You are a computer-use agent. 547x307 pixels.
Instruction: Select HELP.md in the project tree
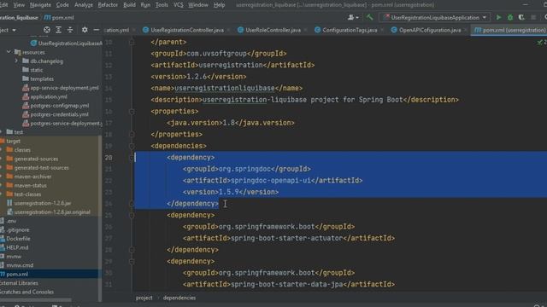pos(17,247)
